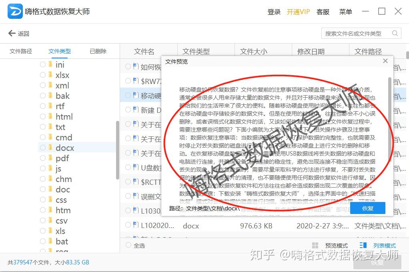409x272 pixels.
Task: Select the htm type radio button
Action: pos(43,210)
